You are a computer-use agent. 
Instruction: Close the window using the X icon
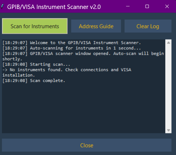point(167,6)
